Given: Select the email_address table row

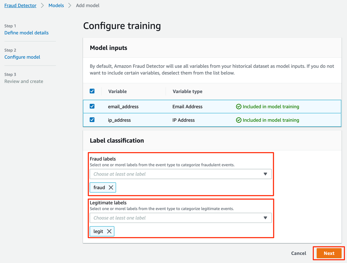Looking at the screenshot, I should tap(212, 107).
